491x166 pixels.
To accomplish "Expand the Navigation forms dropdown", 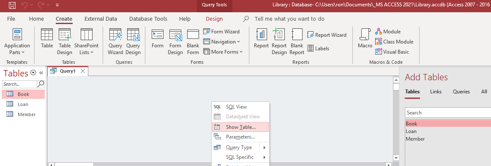I will [221, 42].
